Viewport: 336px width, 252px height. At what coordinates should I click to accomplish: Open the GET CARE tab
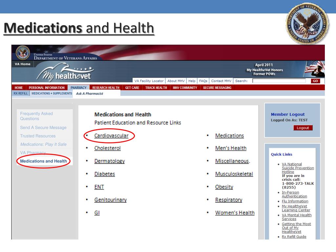(132, 88)
